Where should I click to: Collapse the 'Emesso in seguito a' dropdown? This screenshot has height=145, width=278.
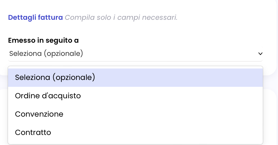[x=260, y=54]
